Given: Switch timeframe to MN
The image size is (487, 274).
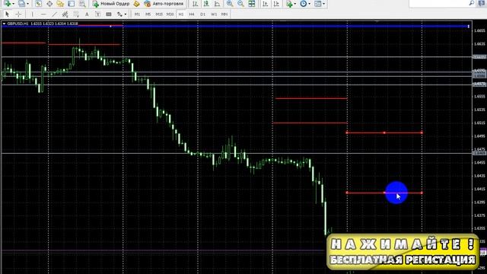Looking at the screenshot, I should 224,14.
